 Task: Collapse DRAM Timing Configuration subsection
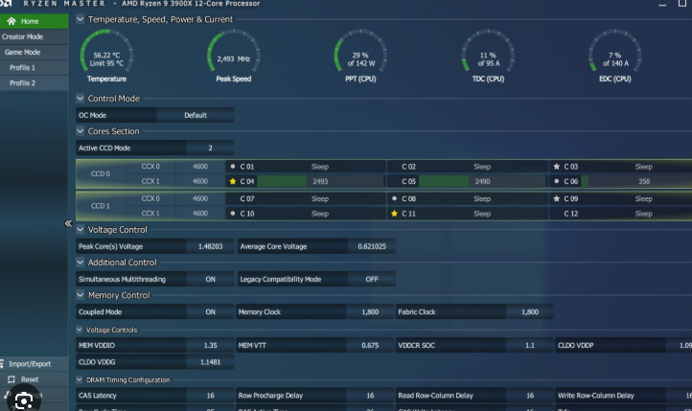(79, 379)
